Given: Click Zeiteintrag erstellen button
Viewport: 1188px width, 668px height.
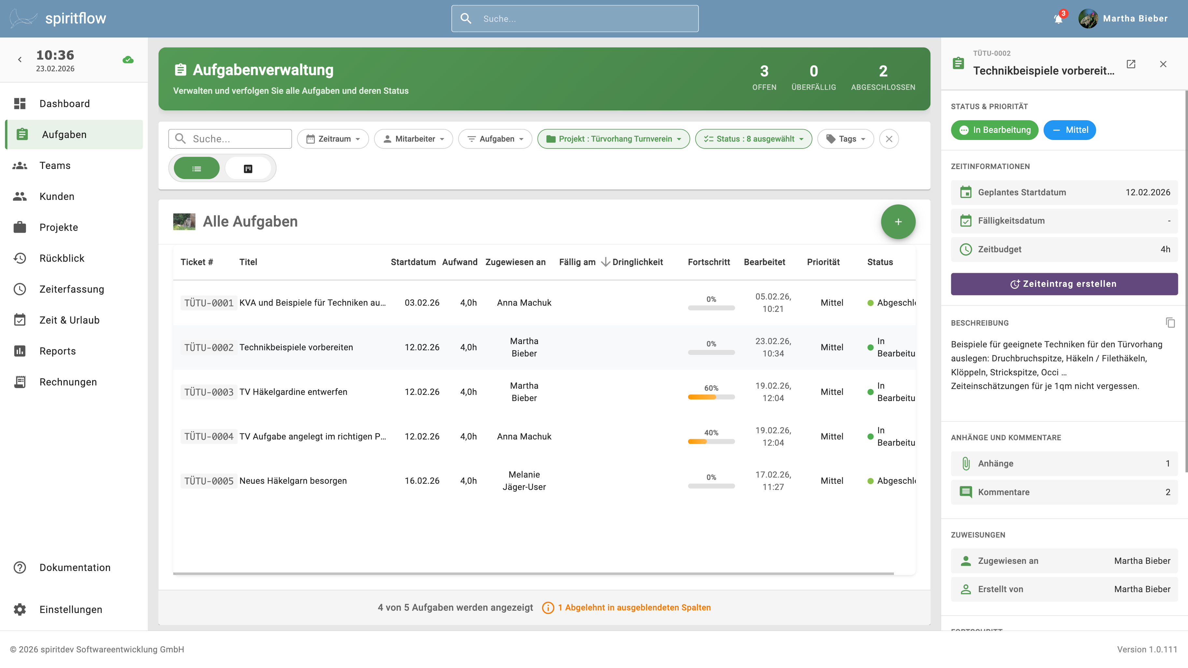Looking at the screenshot, I should click(x=1064, y=284).
